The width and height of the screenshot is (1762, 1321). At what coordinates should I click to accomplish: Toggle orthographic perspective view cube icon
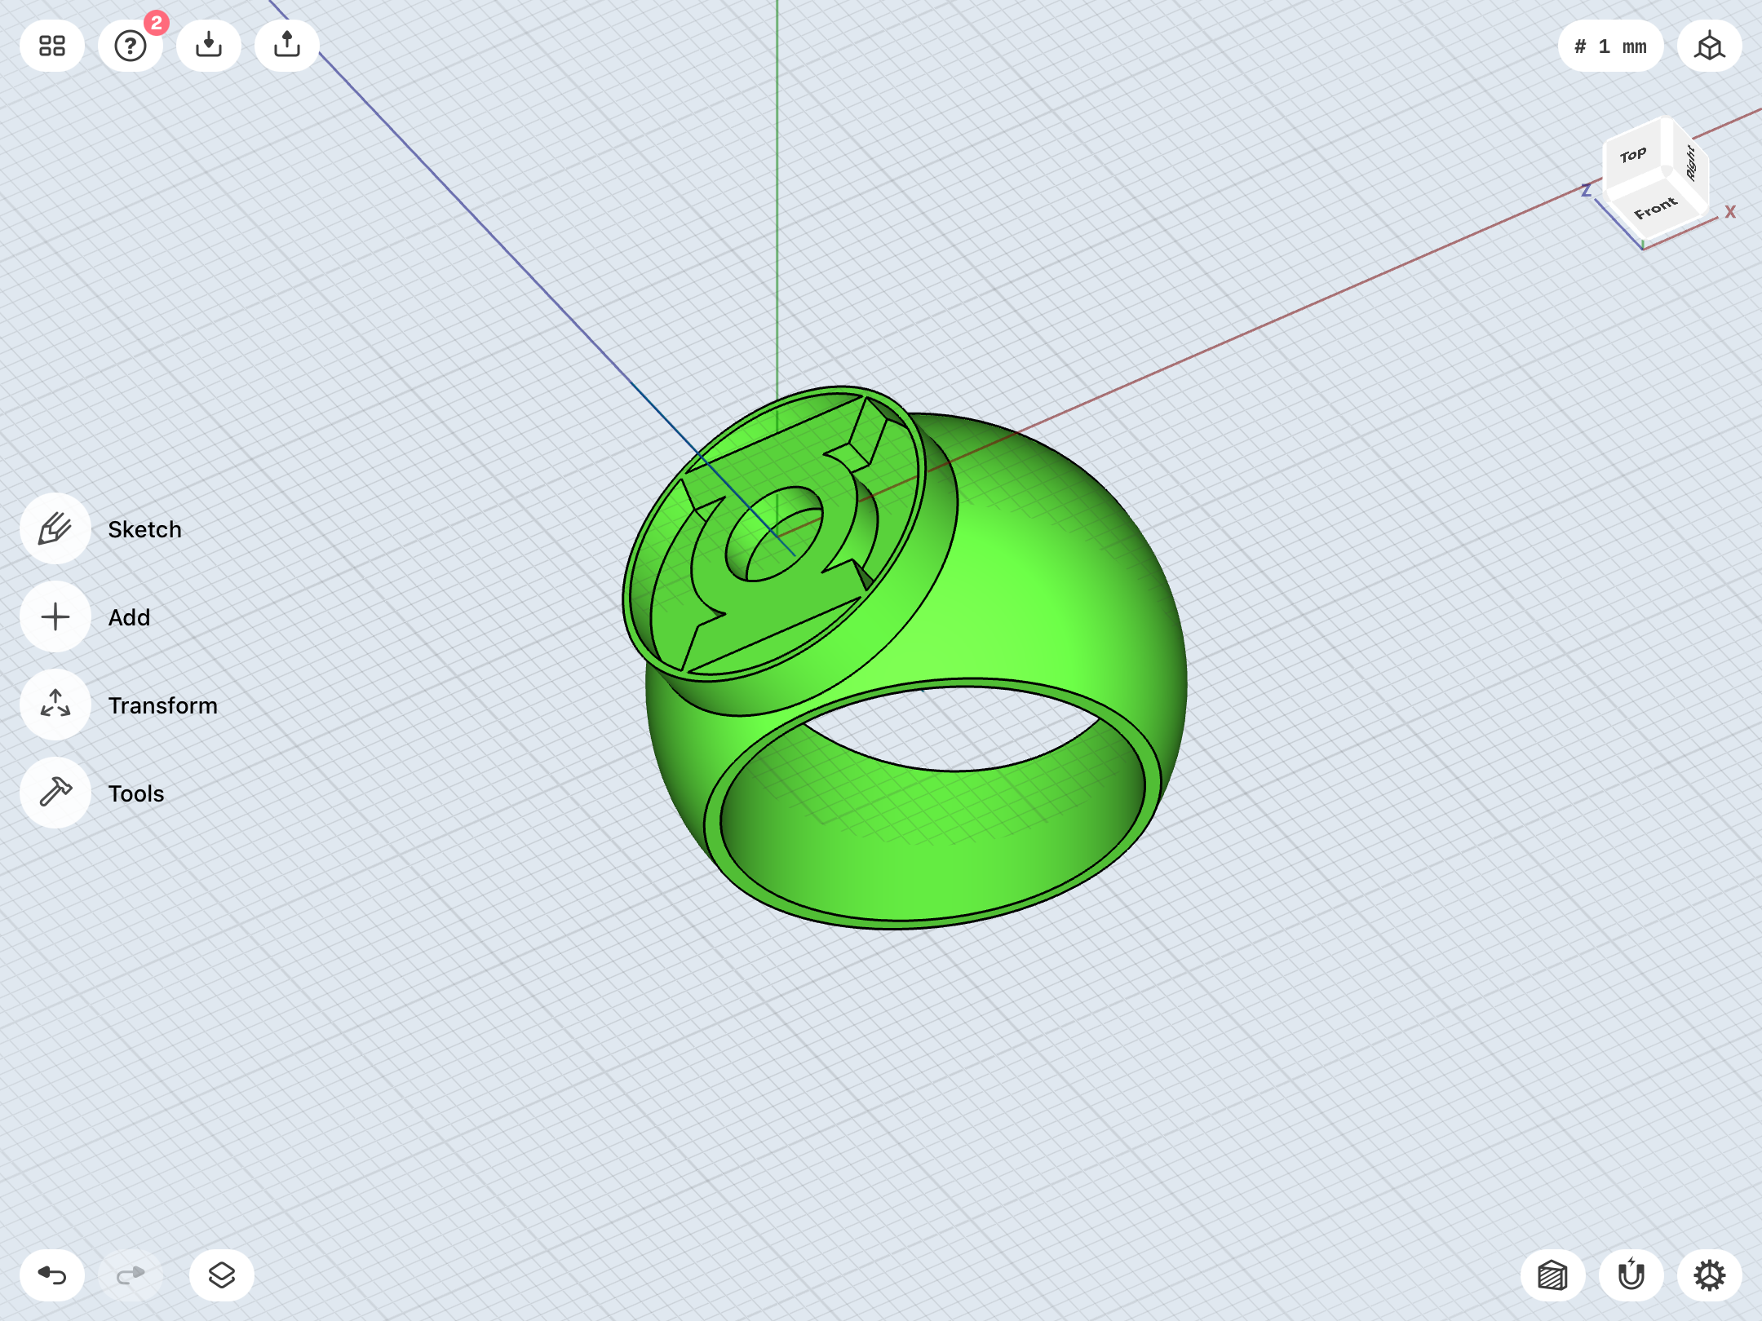1710,46
